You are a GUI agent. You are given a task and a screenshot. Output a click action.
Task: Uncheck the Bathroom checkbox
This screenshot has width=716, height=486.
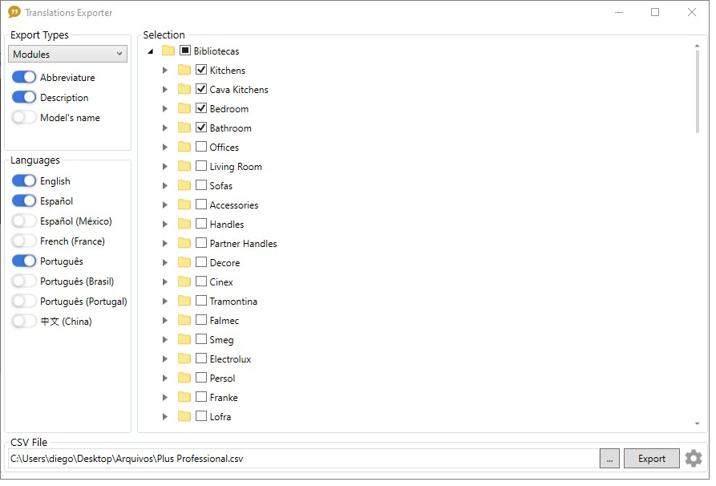[202, 128]
